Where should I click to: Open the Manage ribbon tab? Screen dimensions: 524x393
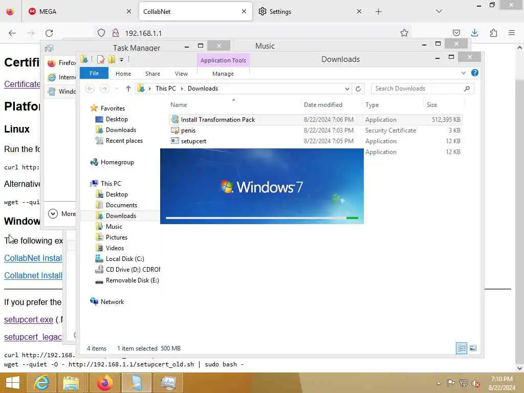pyautogui.click(x=223, y=74)
